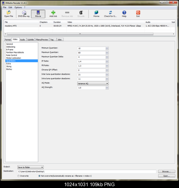Click the Duration column header
The height and width of the screenshot is (188, 179).
click(x=60, y=22)
